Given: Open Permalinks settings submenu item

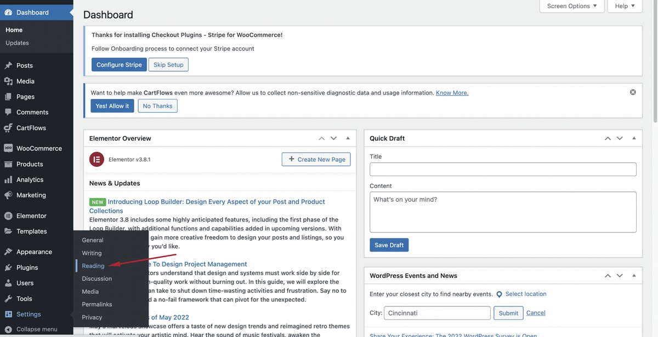Looking at the screenshot, I should (97, 304).
